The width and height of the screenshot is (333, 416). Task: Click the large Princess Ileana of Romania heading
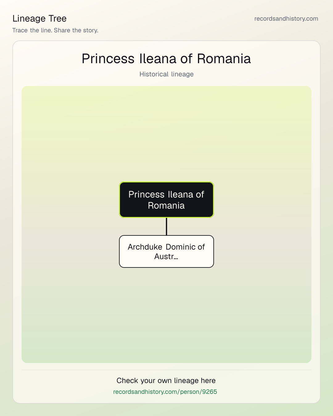pos(166,59)
